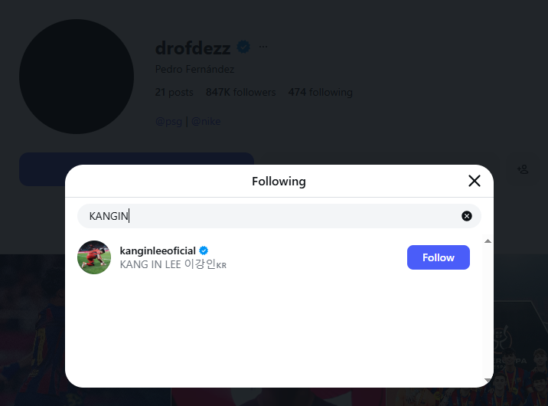
Task: Click the search field containing KANGIN
Action: (268, 216)
